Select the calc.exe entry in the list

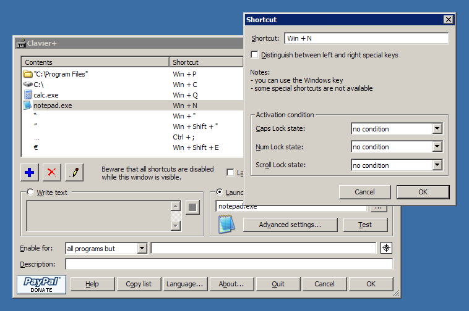[48, 95]
